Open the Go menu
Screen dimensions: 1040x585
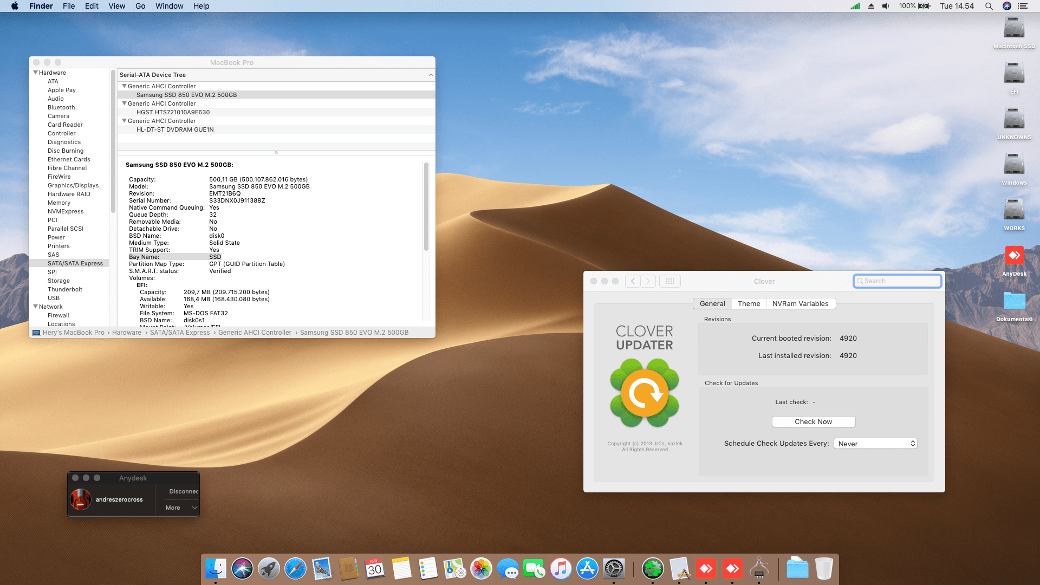tap(140, 6)
